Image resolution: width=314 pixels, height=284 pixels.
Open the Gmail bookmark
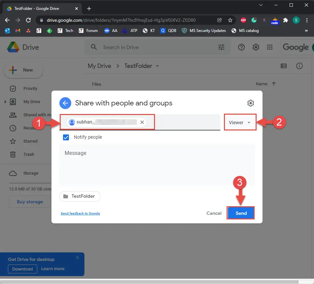pyautogui.click(x=18, y=31)
